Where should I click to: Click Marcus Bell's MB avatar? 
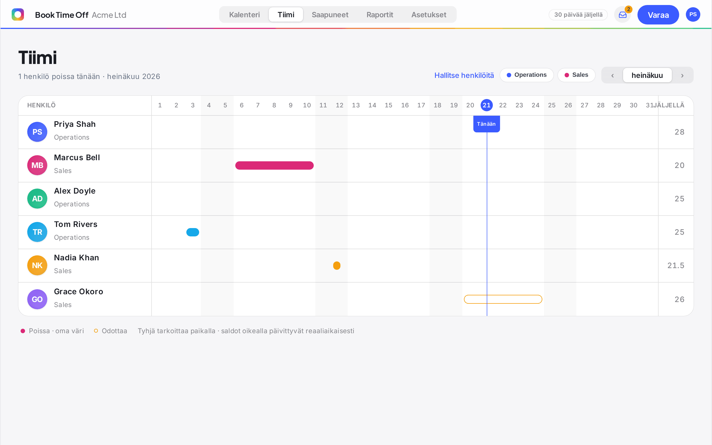pyautogui.click(x=37, y=165)
